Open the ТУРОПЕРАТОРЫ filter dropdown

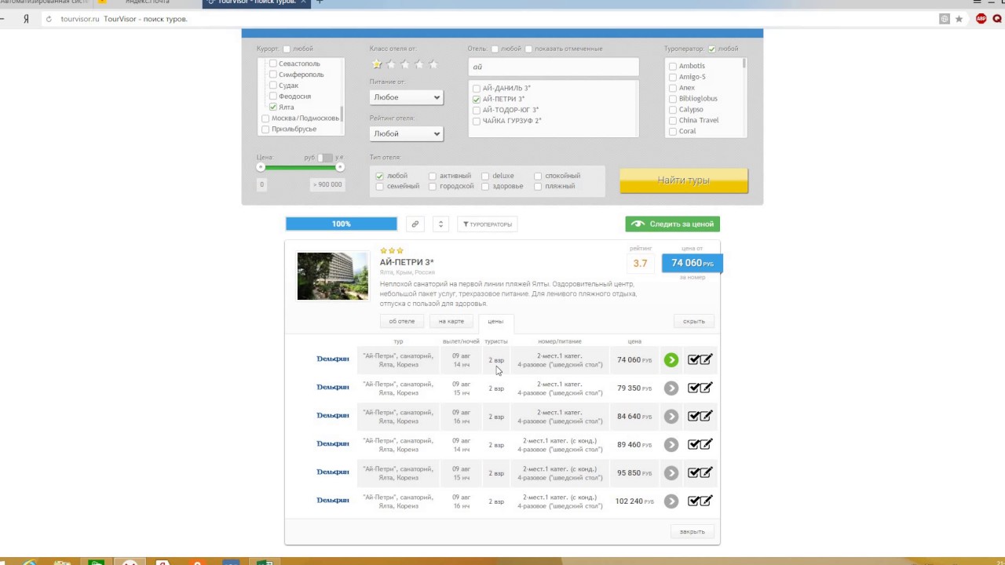[488, 224]
